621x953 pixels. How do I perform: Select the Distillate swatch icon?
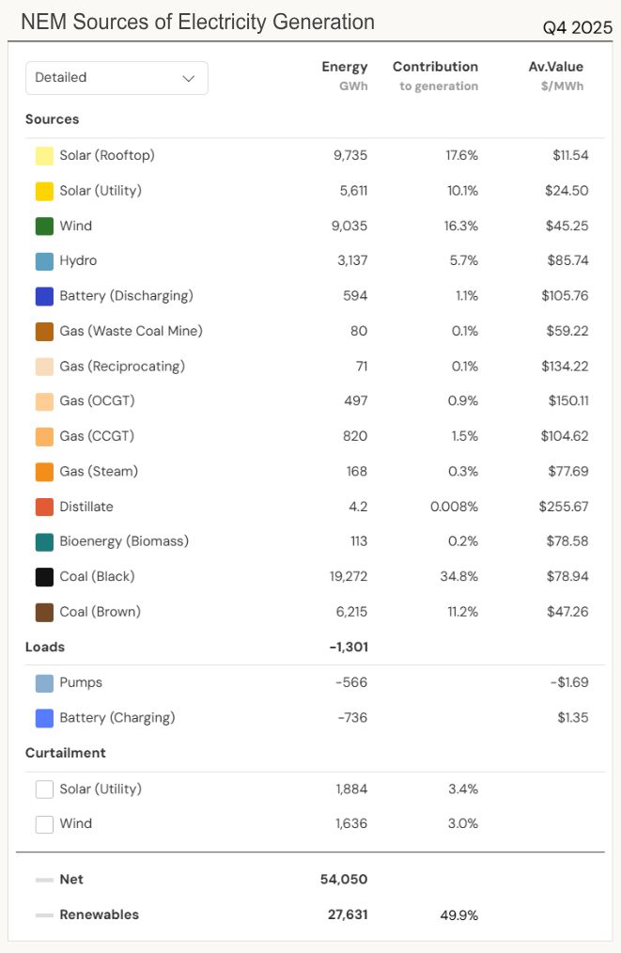pos(43,506)
